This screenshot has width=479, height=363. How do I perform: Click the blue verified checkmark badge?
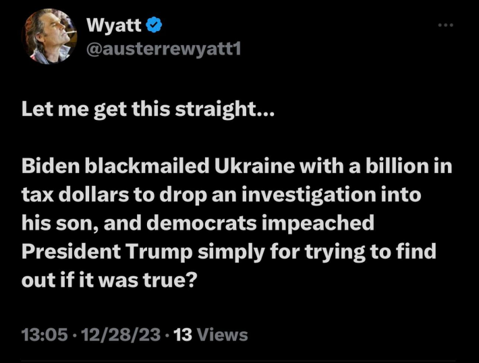click(x=154, y=26)
